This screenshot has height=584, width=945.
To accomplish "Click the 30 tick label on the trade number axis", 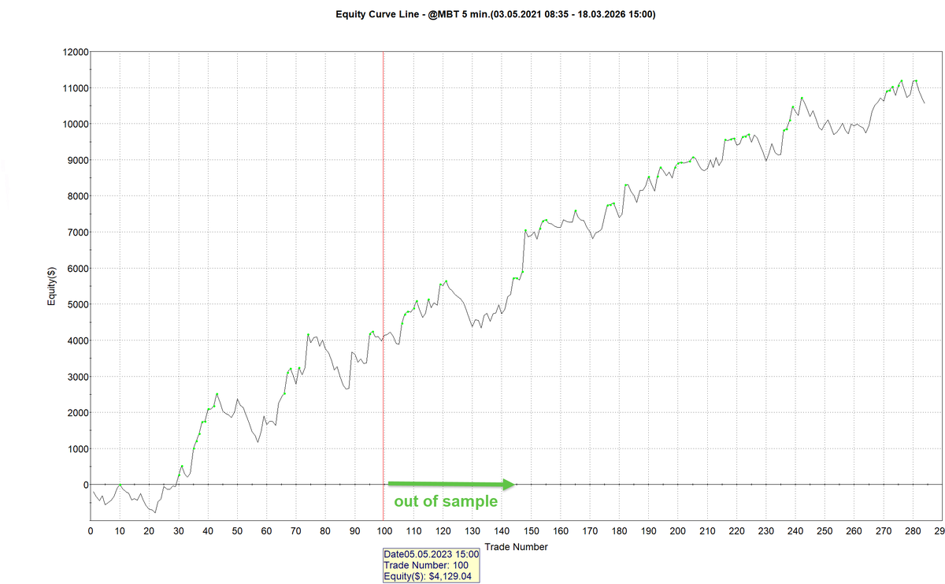I will pyautogui.click(x=178, y=530).
